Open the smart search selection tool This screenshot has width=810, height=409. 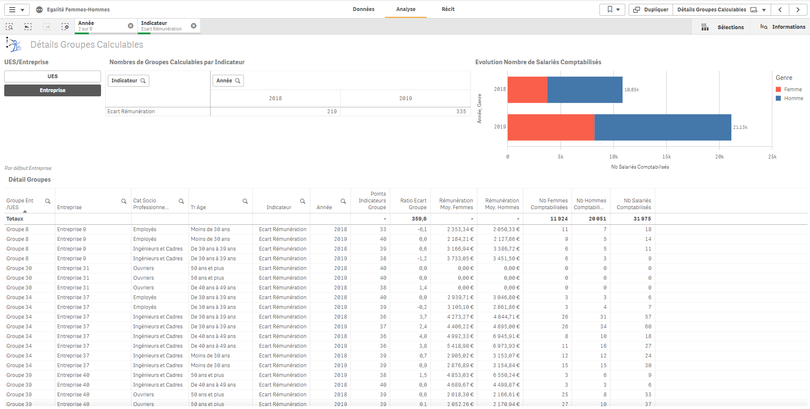[x=9, y=27]
